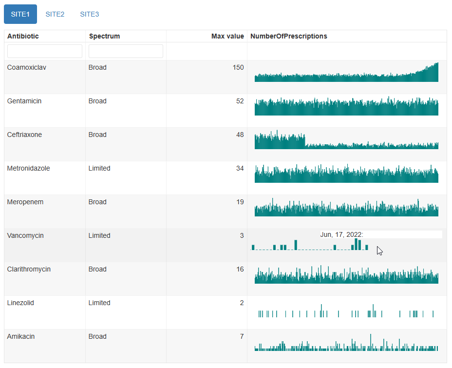Open the SITE2 tab
452x368 pixels.
(x=55, y=14)
